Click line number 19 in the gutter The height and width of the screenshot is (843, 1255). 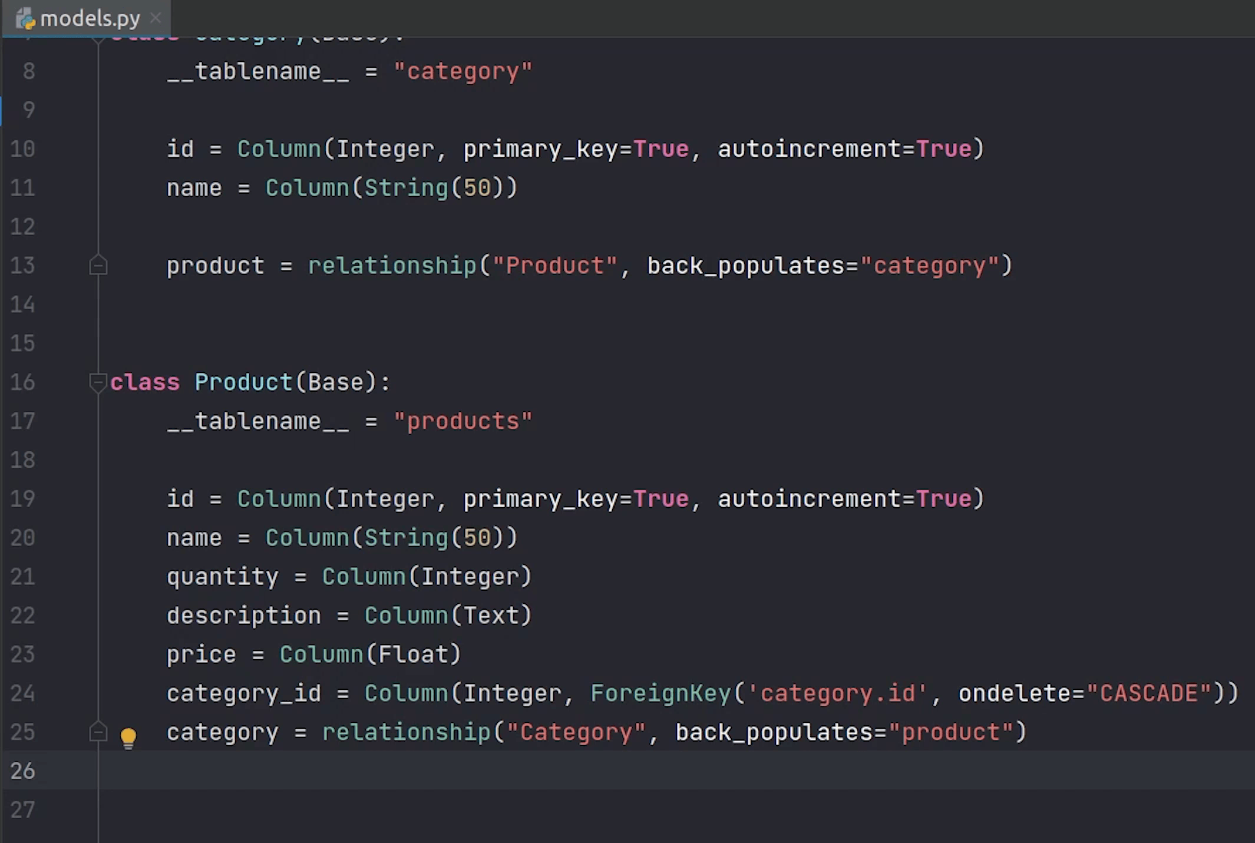point(22,499)
